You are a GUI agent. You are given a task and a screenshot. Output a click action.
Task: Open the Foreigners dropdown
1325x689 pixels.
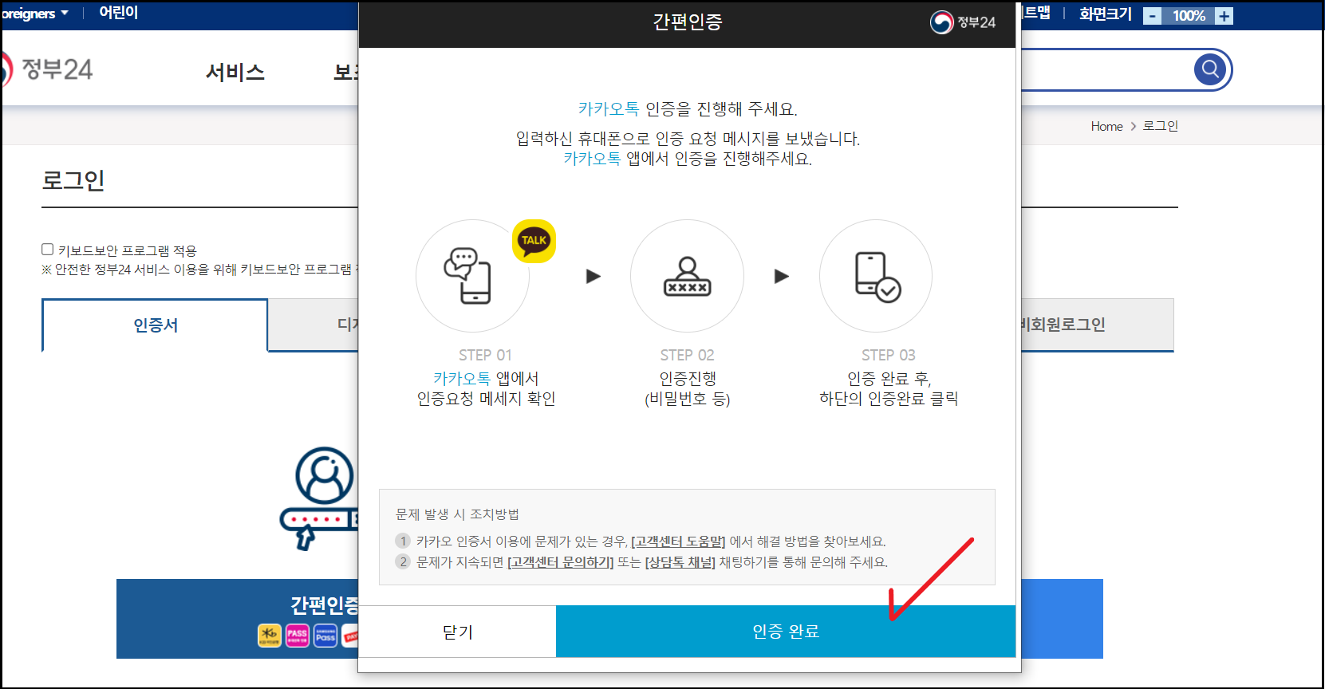pos(34,14)
